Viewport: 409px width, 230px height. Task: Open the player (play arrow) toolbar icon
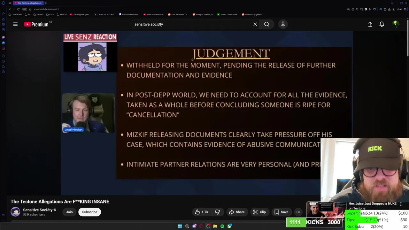pos(370,9)
